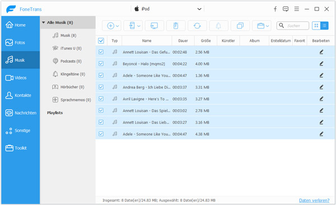Select Musik (8) category
This screenshot has width=336, height=205.
[x=68, y=36]
